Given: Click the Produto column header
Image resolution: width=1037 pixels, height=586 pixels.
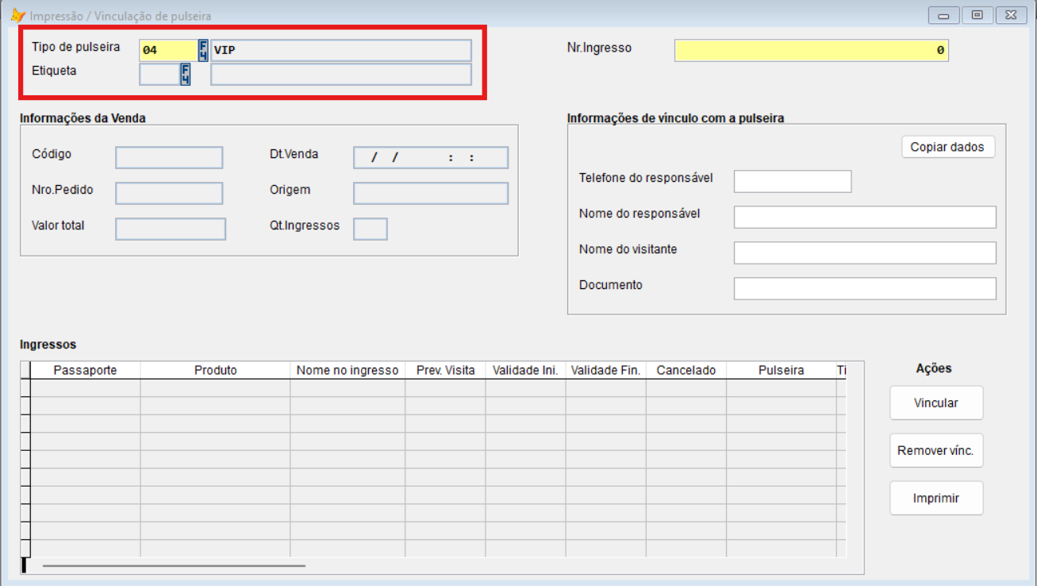Looking at the screenshot, I should [215, 370].
